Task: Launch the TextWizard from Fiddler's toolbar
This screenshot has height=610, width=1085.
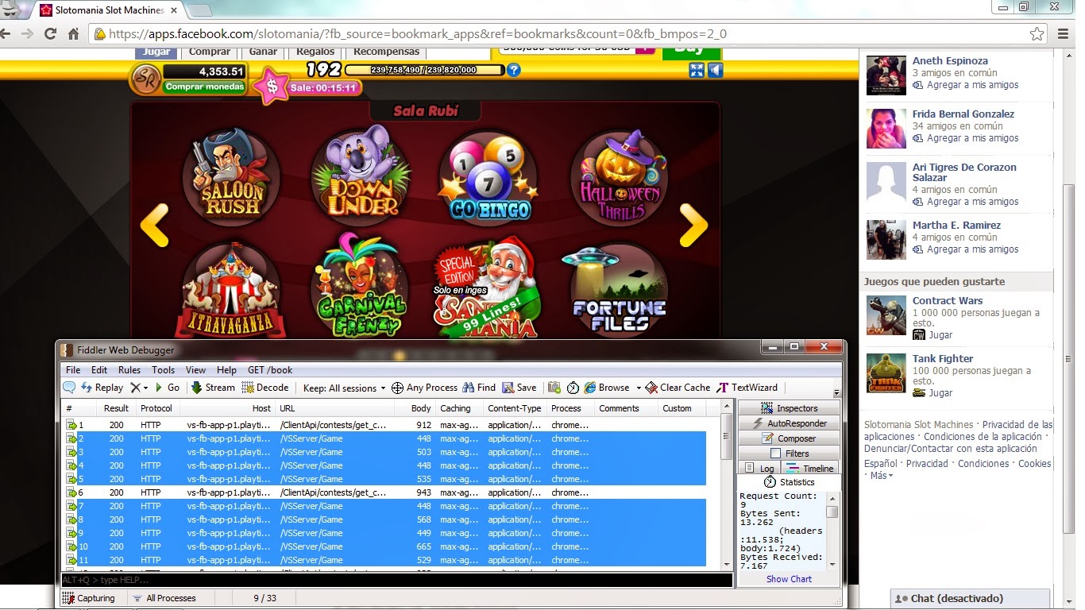Action: pyautogui.click(x=747, y=388)
